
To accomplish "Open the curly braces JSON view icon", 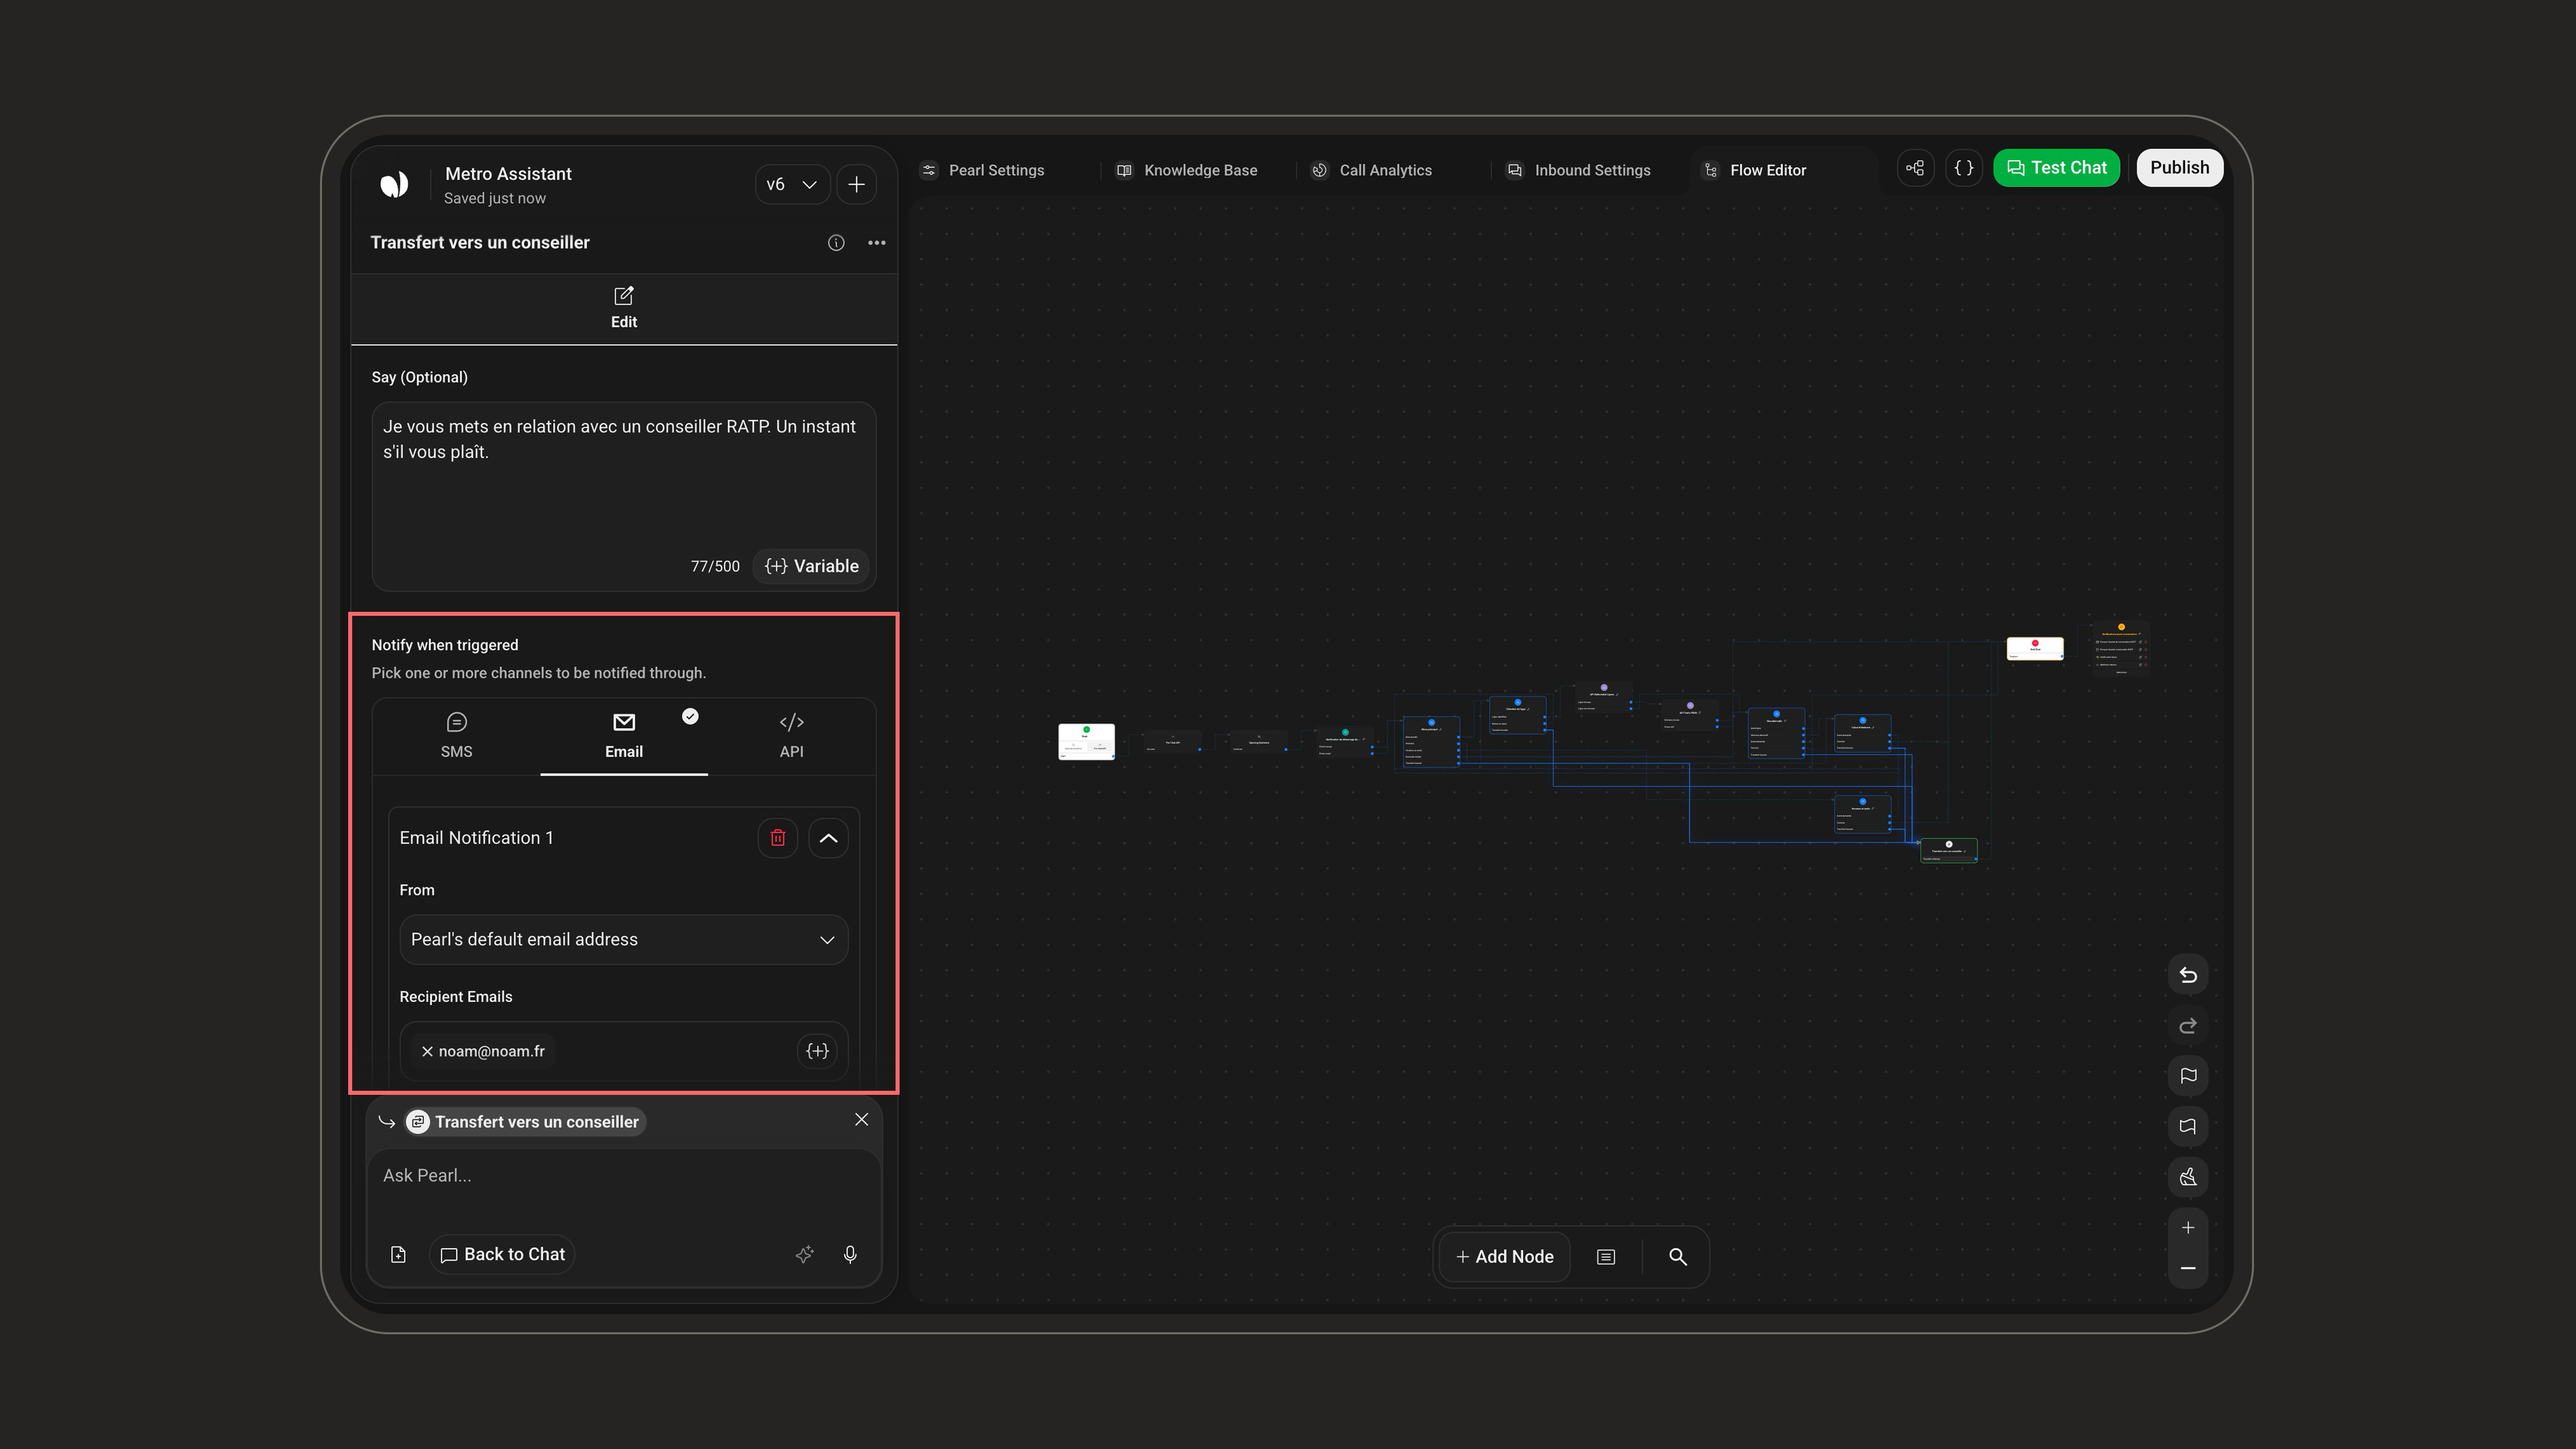I will (1964, 168).
